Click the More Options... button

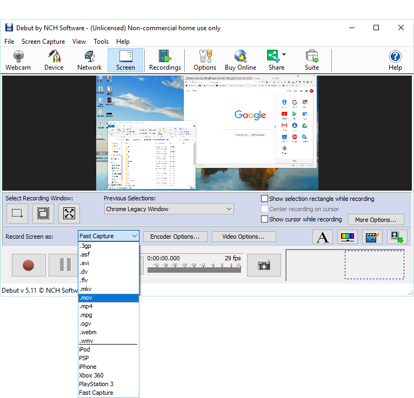pos(376,219)
